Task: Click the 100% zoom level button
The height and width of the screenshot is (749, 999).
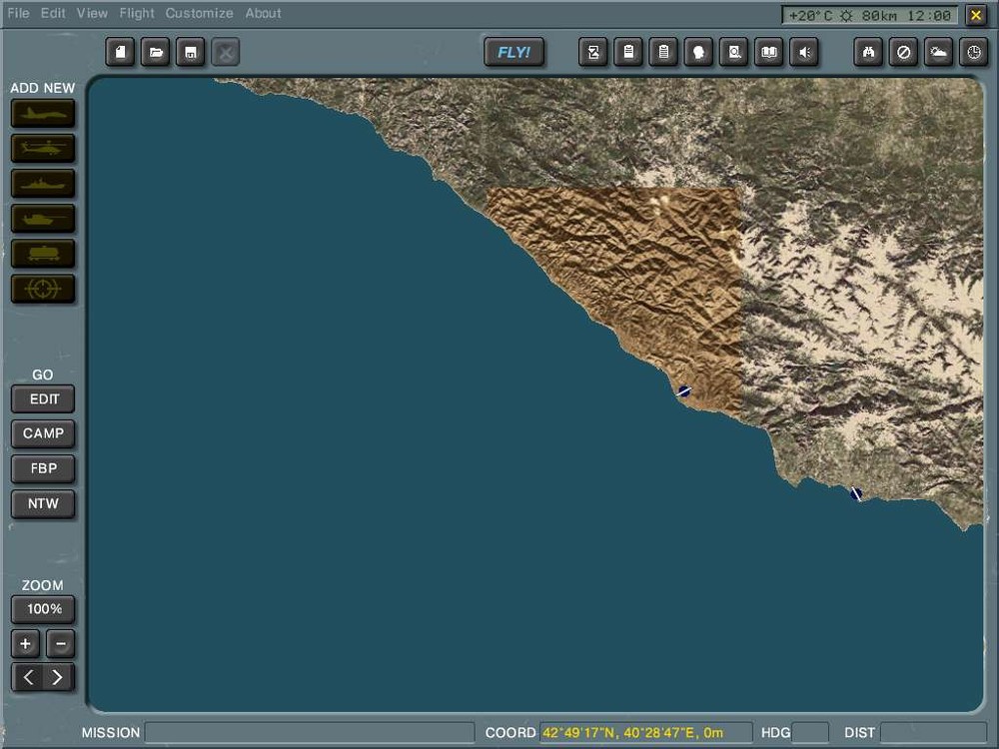Action: (x=43, y=609)
